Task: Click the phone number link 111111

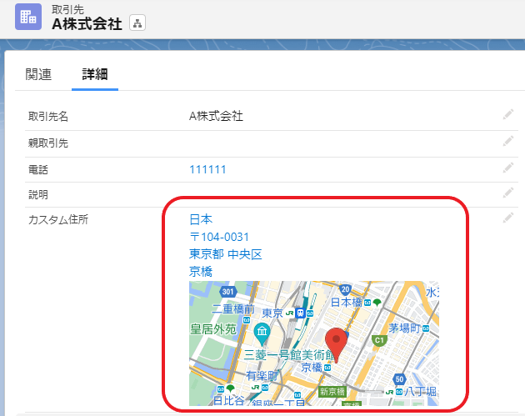Action: pos(207,169)
